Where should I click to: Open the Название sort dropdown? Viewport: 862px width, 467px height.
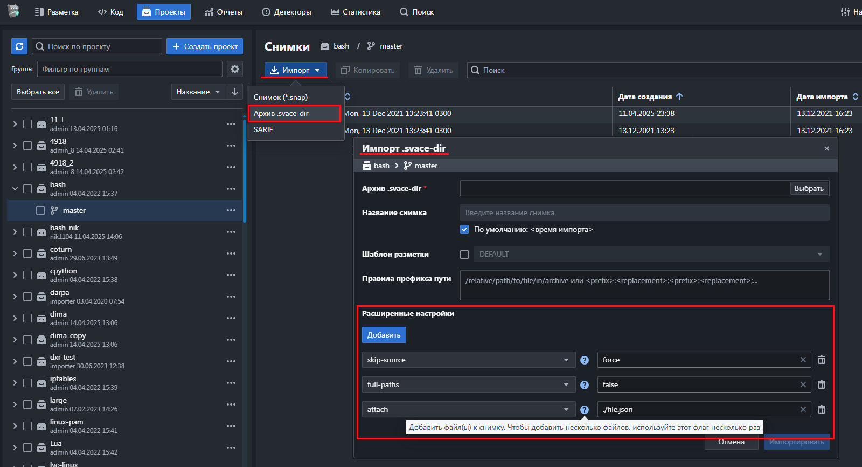198,92
